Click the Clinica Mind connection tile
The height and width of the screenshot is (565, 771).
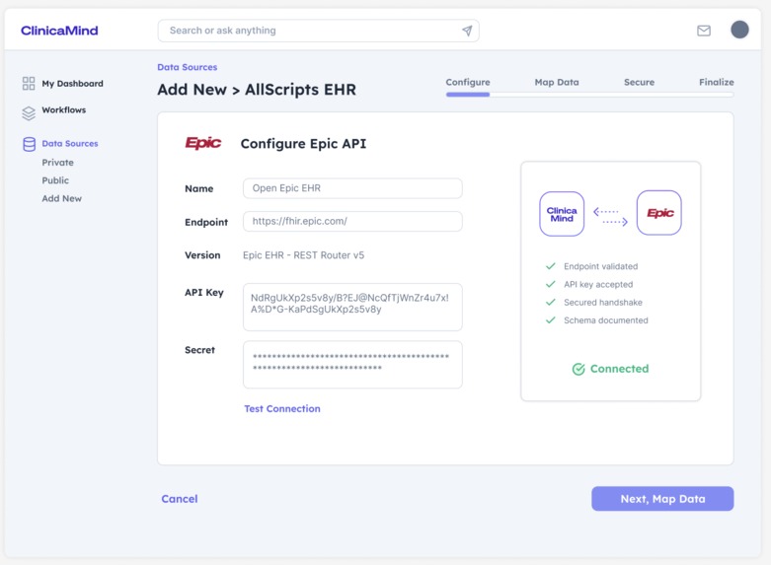coord(562,214)
